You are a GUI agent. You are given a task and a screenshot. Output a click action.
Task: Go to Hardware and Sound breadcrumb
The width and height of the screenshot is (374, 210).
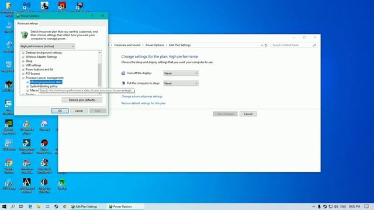(127, 45)
